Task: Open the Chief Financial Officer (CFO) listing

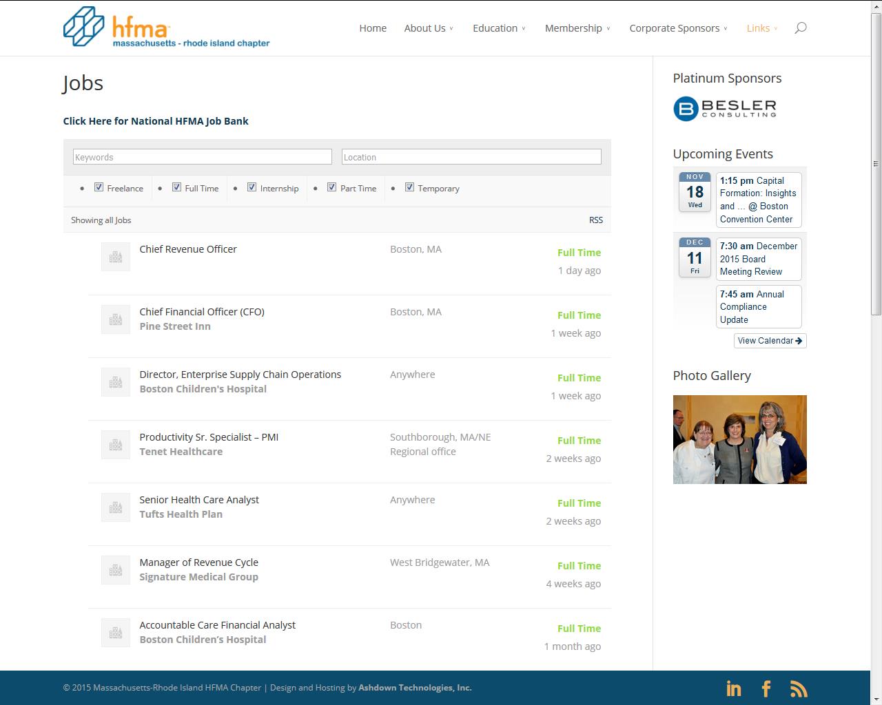Action: pyautogui.click(x=202, y=312)
